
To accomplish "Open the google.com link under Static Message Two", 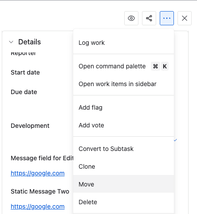I will click(x=38, y=206).
